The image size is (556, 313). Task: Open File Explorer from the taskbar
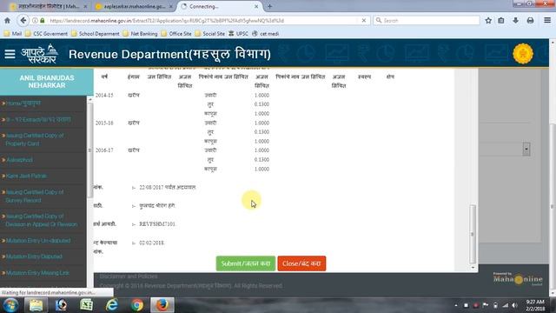tap(36, 305)
